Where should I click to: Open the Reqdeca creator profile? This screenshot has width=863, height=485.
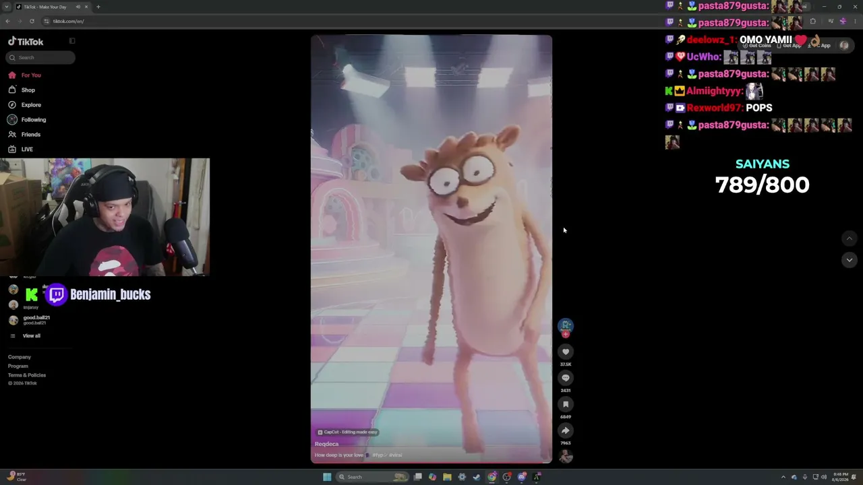coord(326,444)
